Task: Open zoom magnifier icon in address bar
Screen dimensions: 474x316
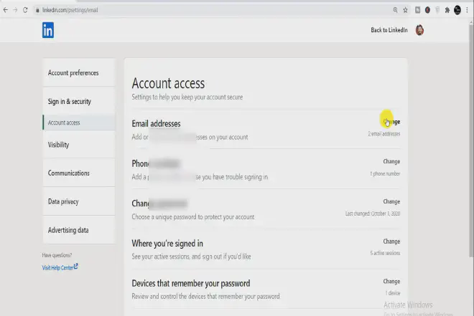Action: [x=396, y=10]
